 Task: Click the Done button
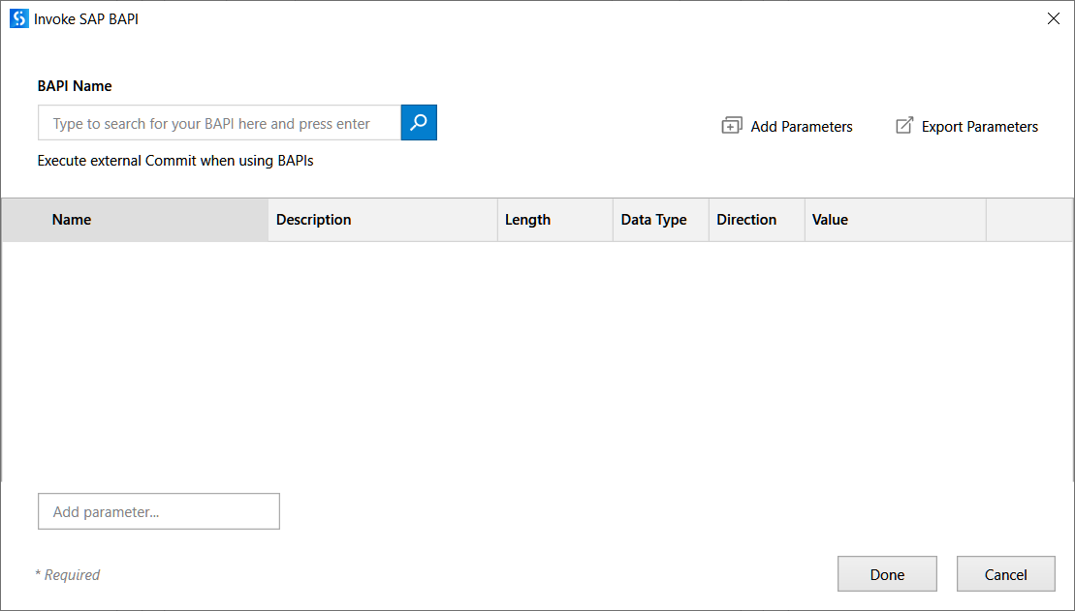(887, 574)
